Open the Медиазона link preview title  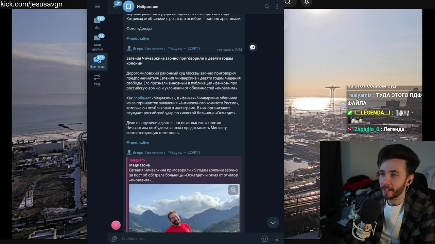point(139,165)
